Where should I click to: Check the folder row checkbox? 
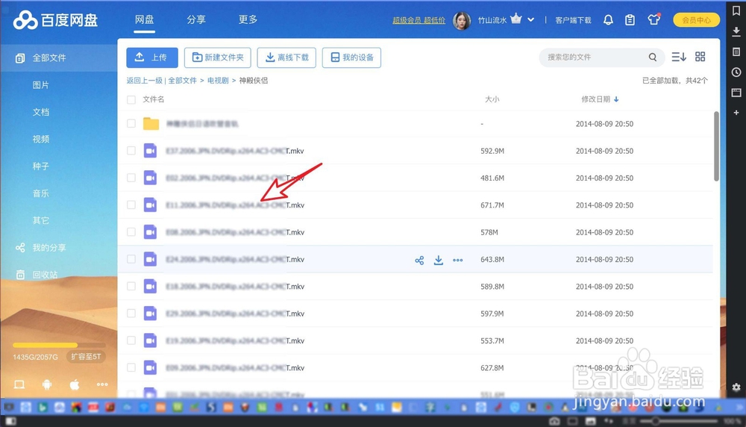click(131, 124)
